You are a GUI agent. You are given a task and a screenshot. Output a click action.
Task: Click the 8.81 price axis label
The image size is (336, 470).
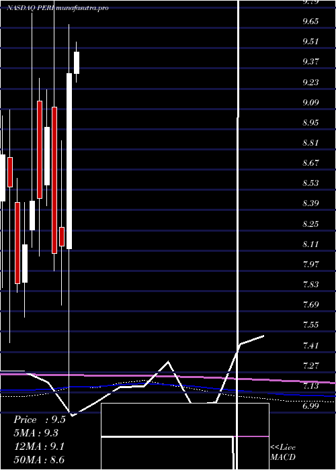pyautogui.click(x=310, y=142)
